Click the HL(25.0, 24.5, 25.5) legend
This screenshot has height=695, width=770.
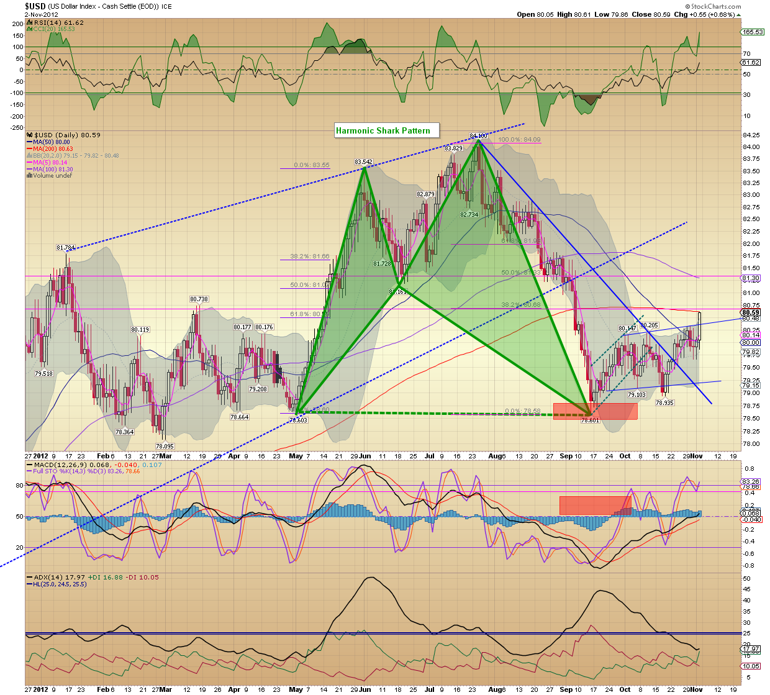click(57, 584)
